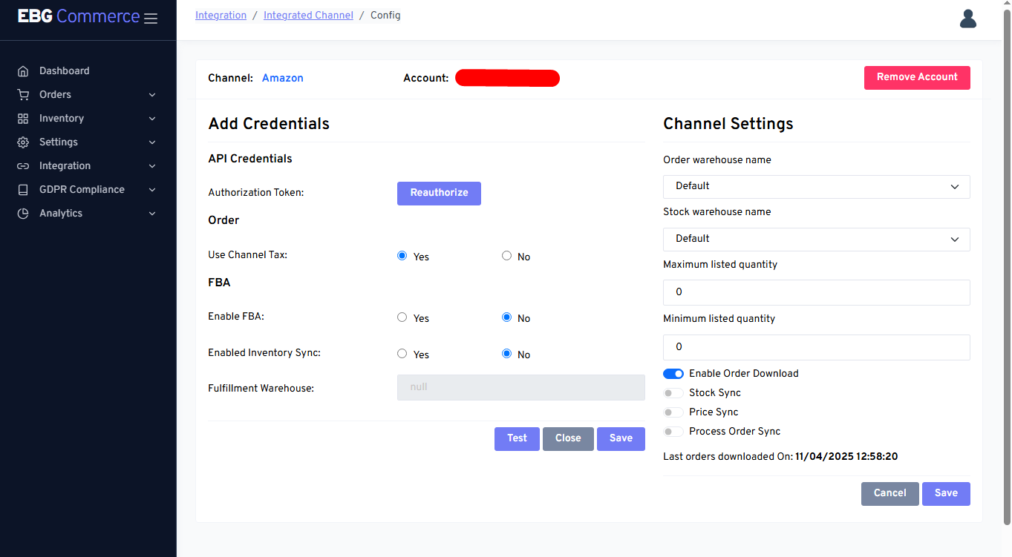The image size is (1012, 557).
Task: Click the Dashboard home icon
Action: pyautogui.click(x=23, y=71)
